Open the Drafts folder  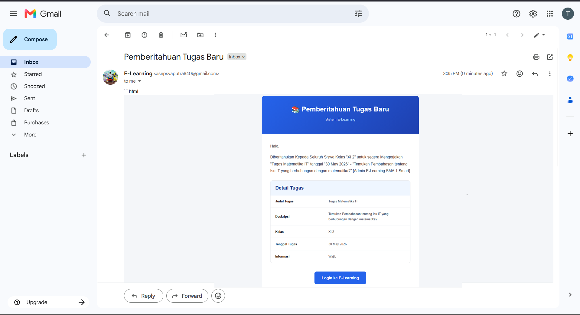pos(45,110)
